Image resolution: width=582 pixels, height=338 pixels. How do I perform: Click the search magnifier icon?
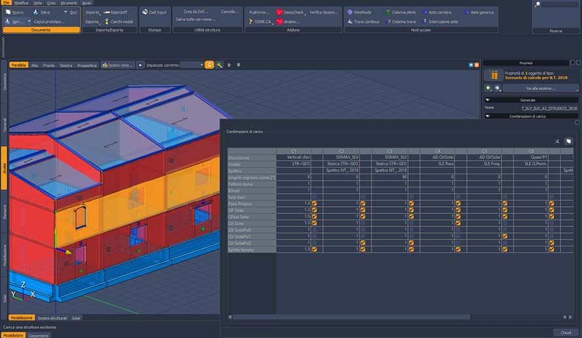537,5
